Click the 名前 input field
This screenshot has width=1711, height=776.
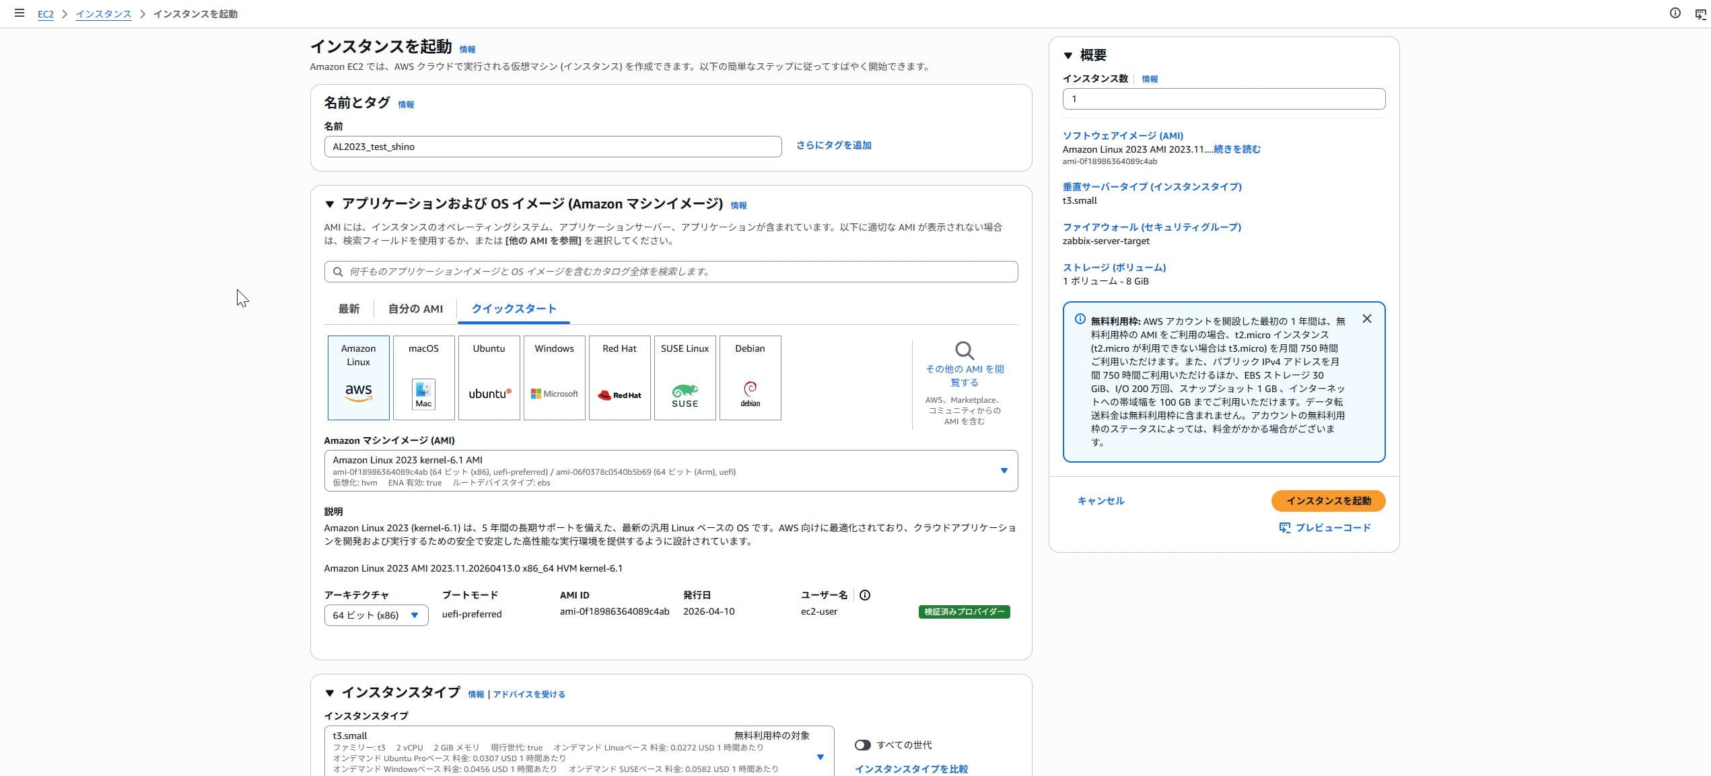pyautogui.click(x=552, y=146)
